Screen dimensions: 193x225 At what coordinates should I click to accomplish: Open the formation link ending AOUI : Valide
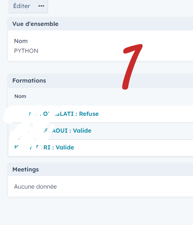[53, 131]
